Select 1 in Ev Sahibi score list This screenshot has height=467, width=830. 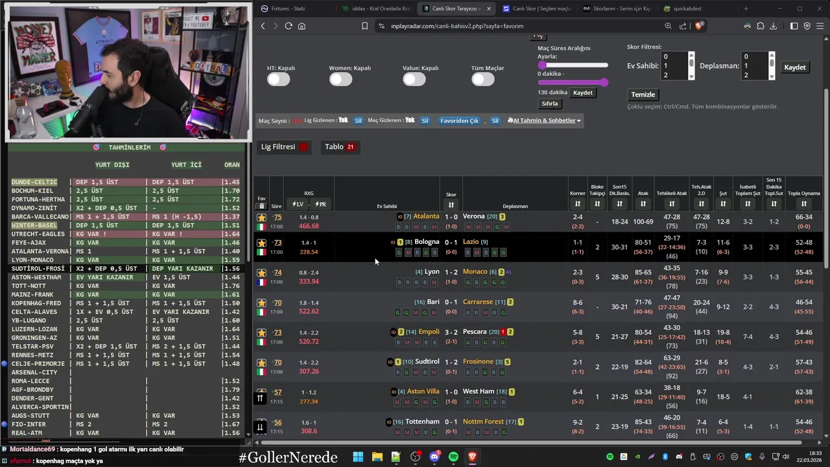[x=674, y=66]
